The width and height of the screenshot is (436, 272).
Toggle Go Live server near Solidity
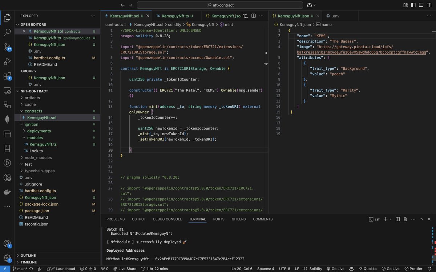[335, 269]
